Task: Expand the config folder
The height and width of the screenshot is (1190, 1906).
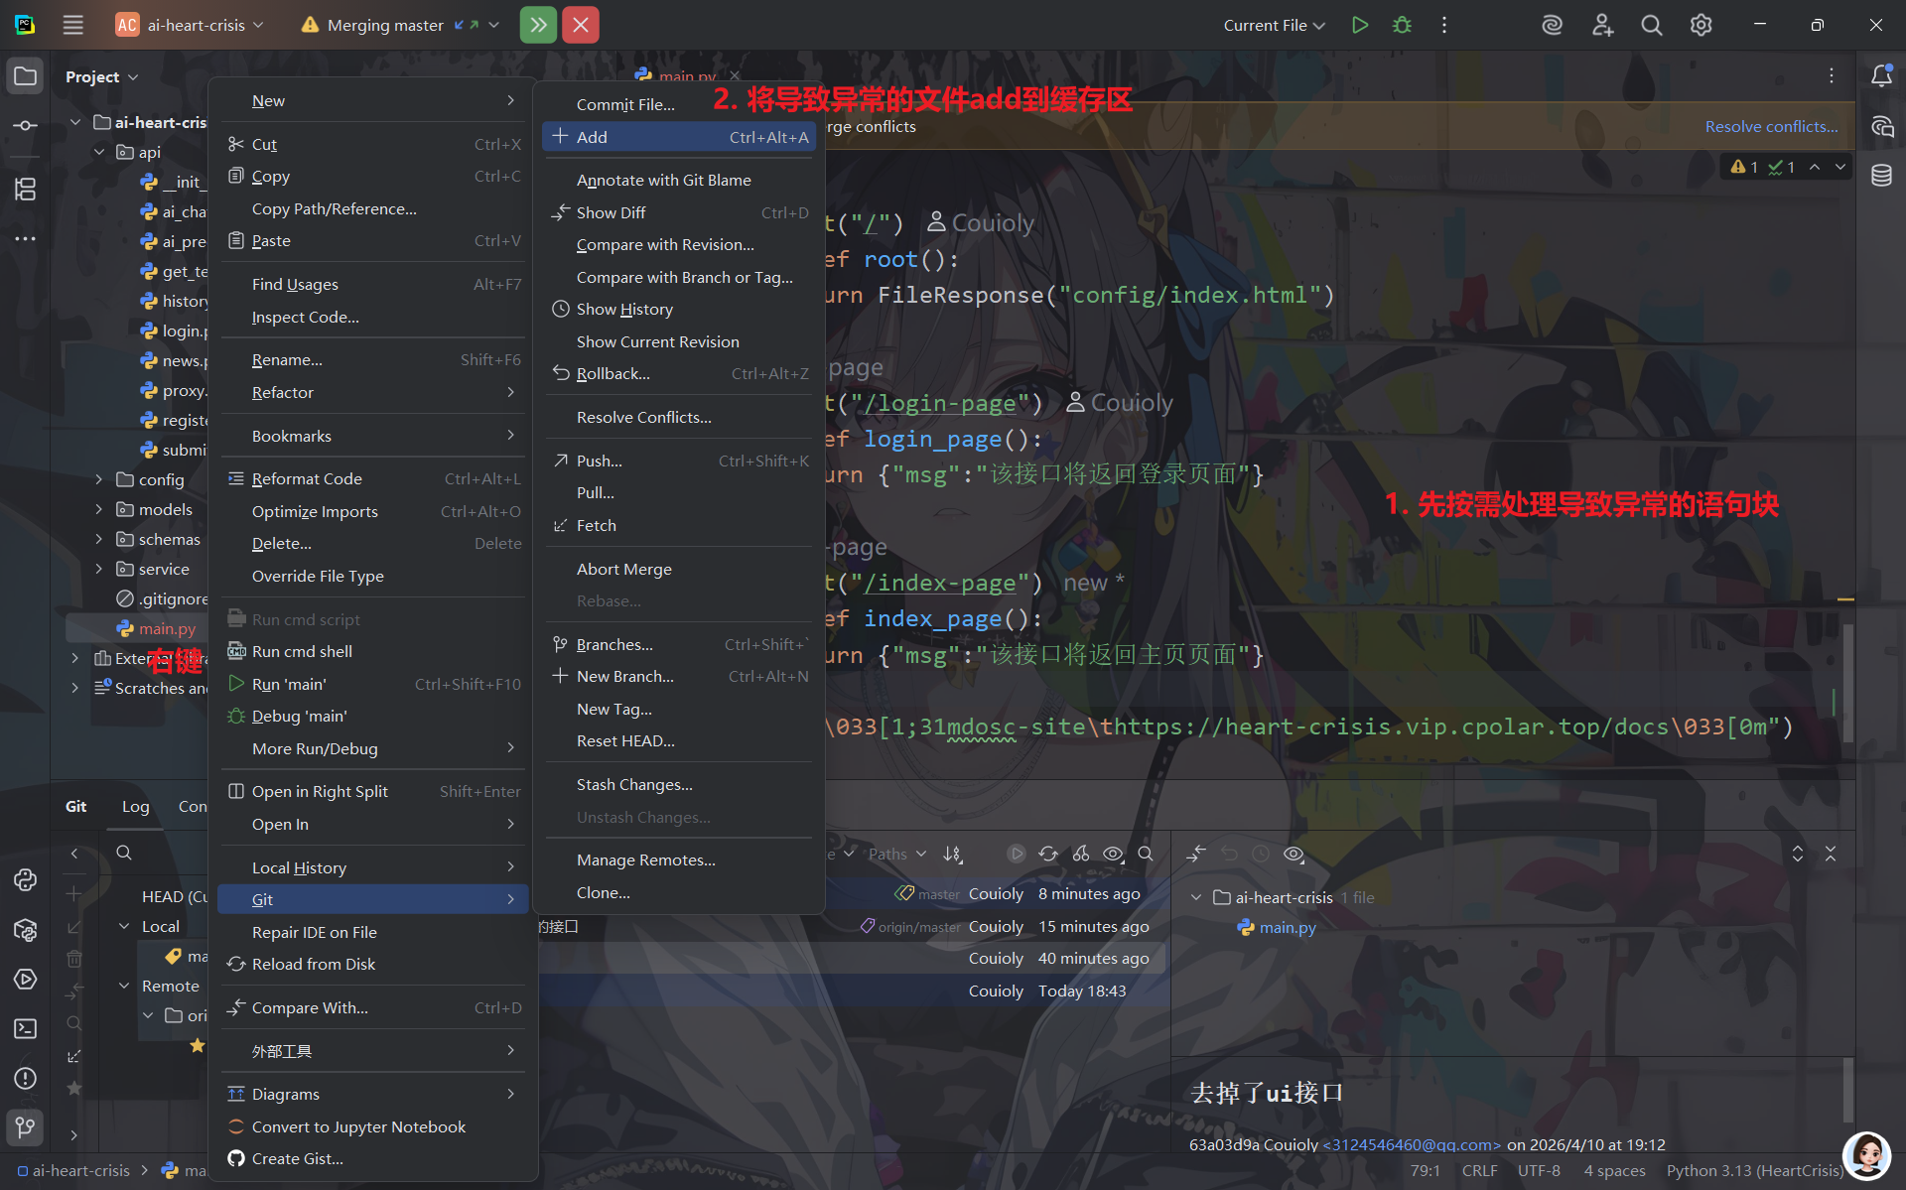Action: pos(99,479)
